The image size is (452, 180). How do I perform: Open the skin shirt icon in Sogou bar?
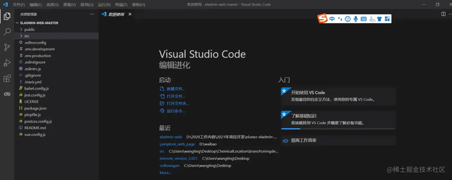click(379, 19)
